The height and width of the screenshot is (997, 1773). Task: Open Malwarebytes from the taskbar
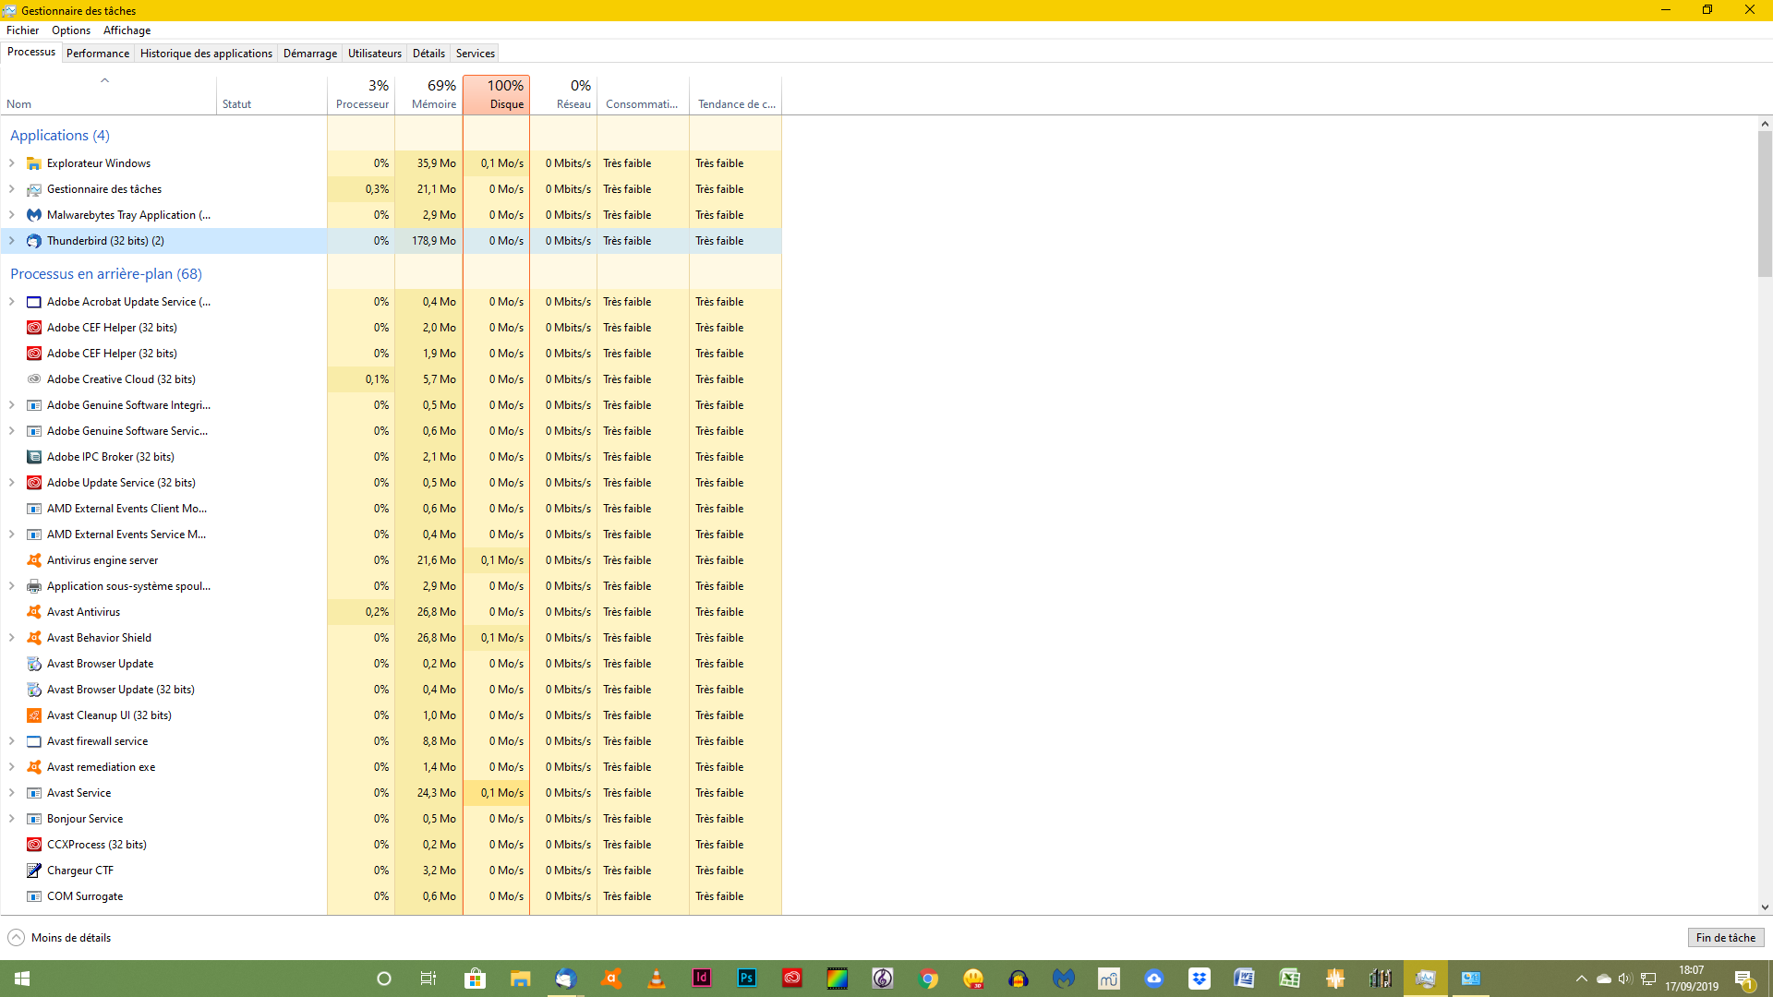1064,979
